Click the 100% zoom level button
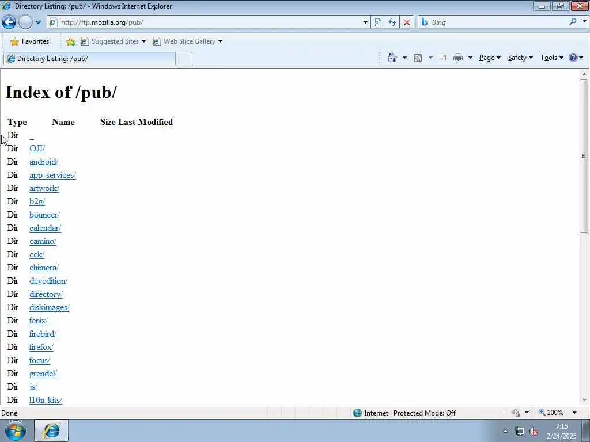 551,413
